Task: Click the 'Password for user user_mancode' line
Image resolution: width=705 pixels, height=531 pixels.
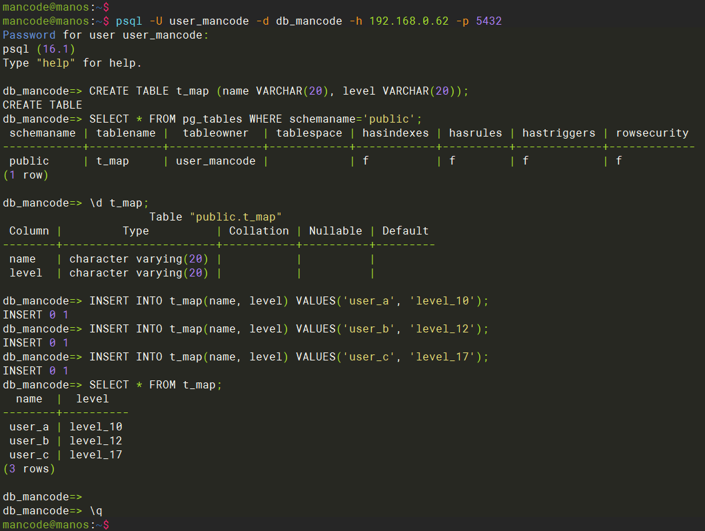Action: [x=105, y=35]
